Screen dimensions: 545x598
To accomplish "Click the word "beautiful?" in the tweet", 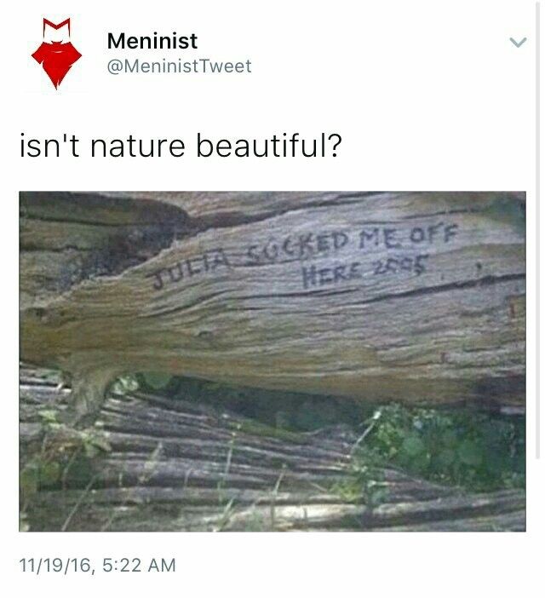I will (x=269, y=146).
